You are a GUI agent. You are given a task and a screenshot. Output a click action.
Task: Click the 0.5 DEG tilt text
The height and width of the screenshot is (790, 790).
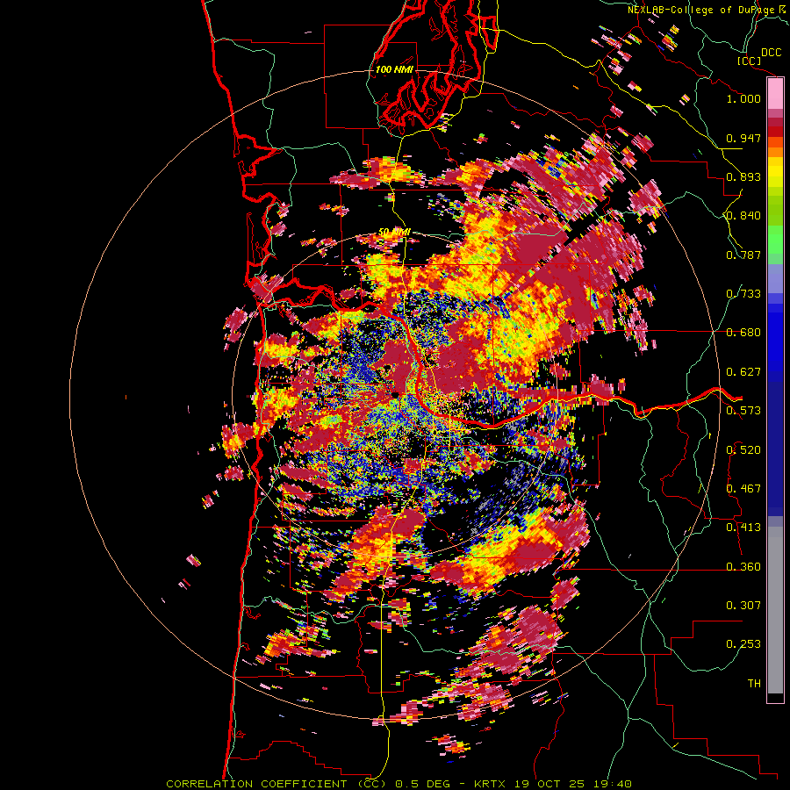click(x=422, y=784)
